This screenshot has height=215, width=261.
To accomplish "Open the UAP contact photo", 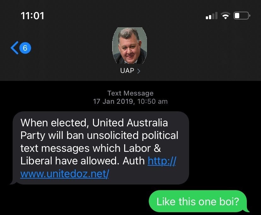I will 130,46.
